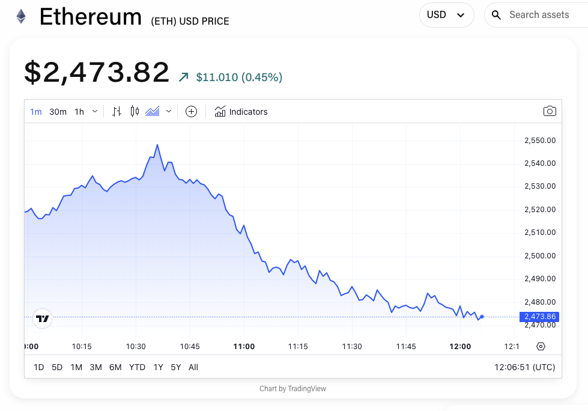Click the Search assets input field
The width and height of the screenshot is (588, 411).
tap(539, 14)
